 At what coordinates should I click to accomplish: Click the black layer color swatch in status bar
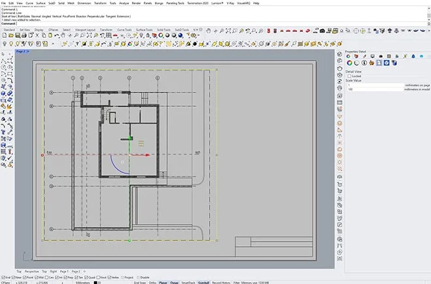point(95,282)
